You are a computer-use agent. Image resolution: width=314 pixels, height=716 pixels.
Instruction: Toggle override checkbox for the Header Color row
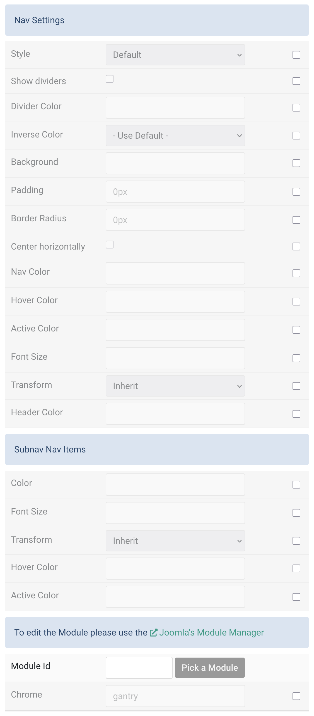tap(296, 414)
